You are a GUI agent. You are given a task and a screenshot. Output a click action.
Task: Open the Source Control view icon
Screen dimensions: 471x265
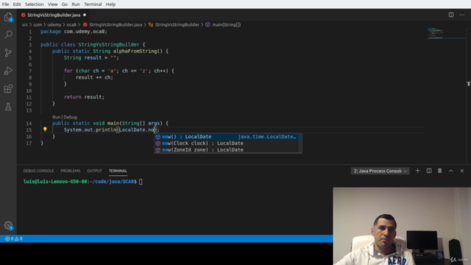point(8,52)
